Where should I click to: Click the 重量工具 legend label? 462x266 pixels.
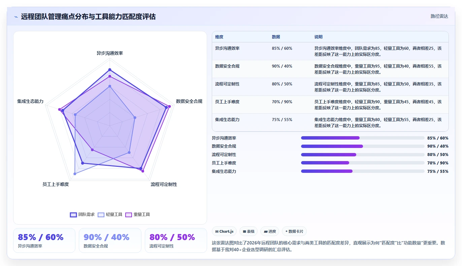142,215
